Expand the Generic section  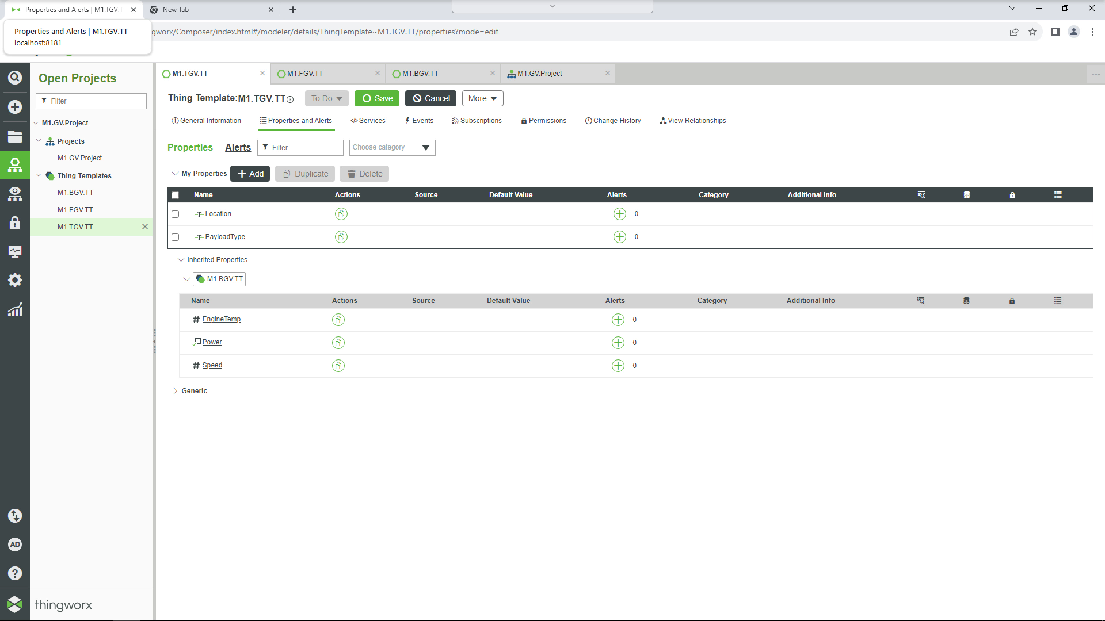(x=175, y=391)
